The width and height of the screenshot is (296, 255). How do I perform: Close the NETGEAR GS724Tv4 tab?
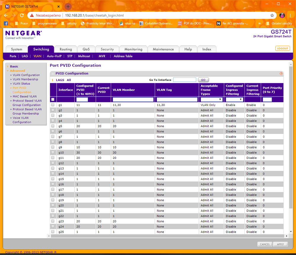(x=59, y=7)
